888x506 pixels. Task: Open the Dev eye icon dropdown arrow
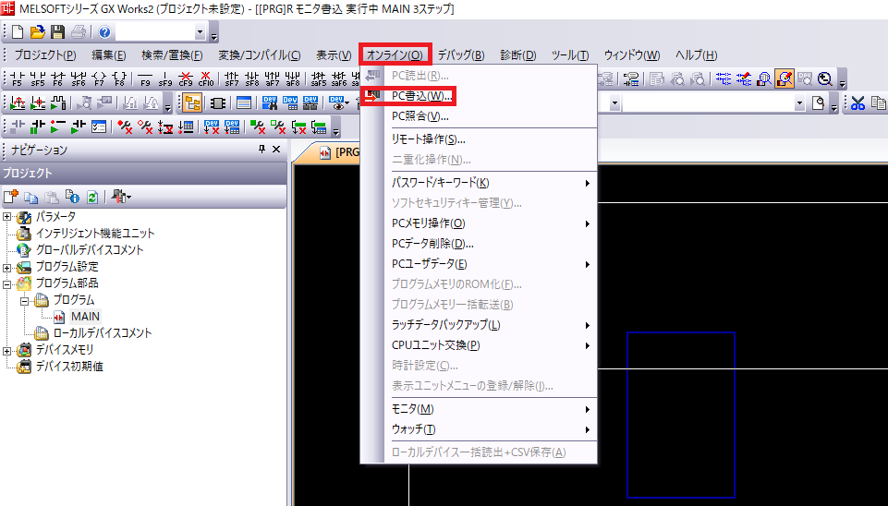coord(347,103)
